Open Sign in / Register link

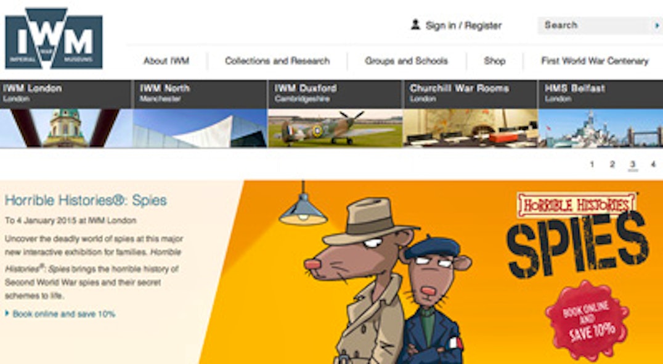tap(463, 26)
